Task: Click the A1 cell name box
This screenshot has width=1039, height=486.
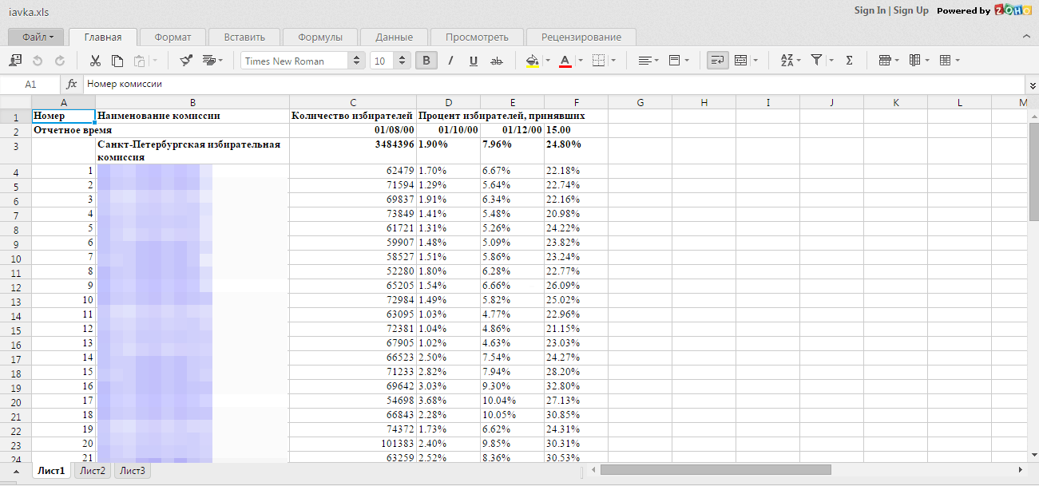Action: click(x=30, y=84)
